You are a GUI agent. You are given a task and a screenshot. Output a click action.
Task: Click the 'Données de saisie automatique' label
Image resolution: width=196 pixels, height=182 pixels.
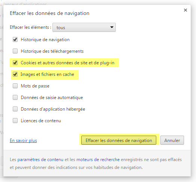pyautogui.click(x=52, y=98)
